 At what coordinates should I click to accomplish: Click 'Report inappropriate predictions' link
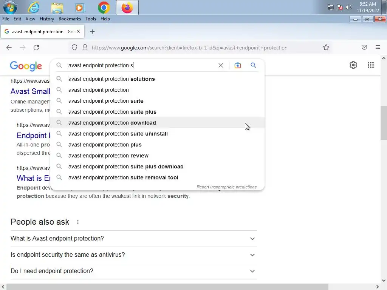[226, 187]
